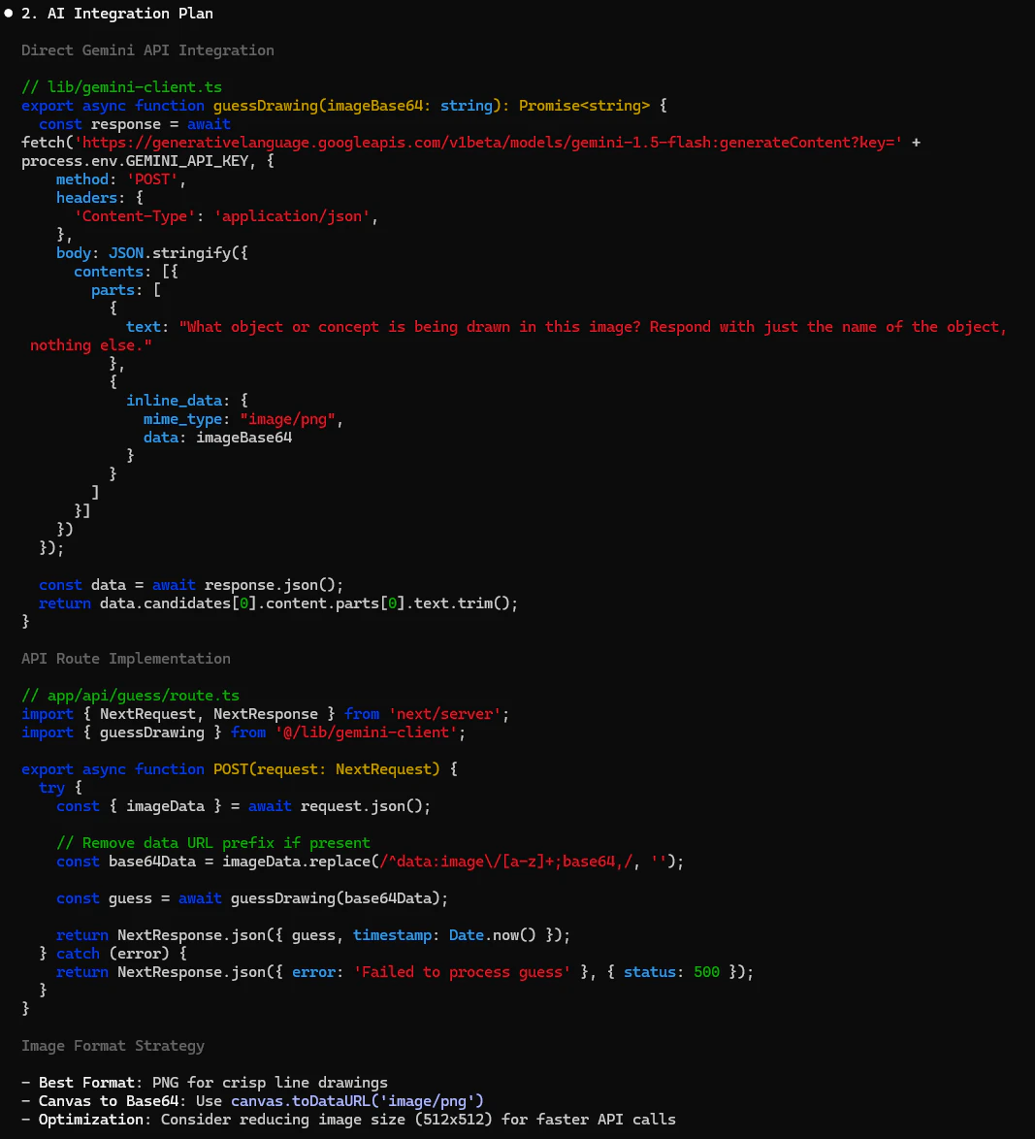Click the '// app/api/guess/route.ts' comment
This screenshot has width=1035, height=1139.
pos(130,696)
